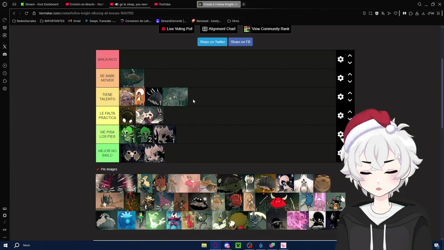Switch to Stream - Kick Dashboard tab
Viewport: 444px width, 250px height.
[40, 4]
